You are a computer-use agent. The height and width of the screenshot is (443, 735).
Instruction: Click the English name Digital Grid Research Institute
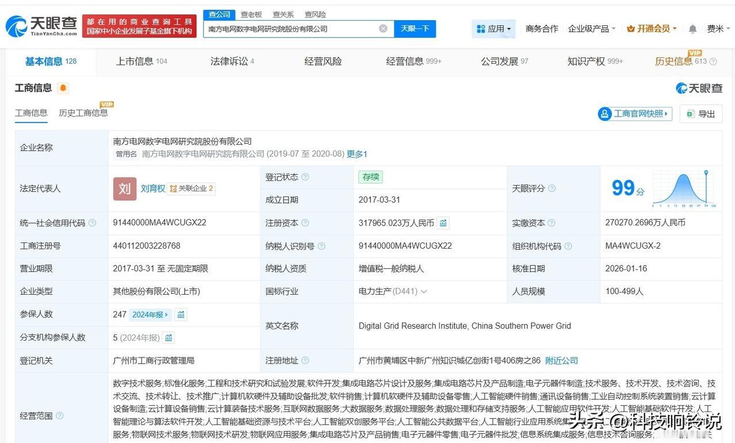[465, 326]
